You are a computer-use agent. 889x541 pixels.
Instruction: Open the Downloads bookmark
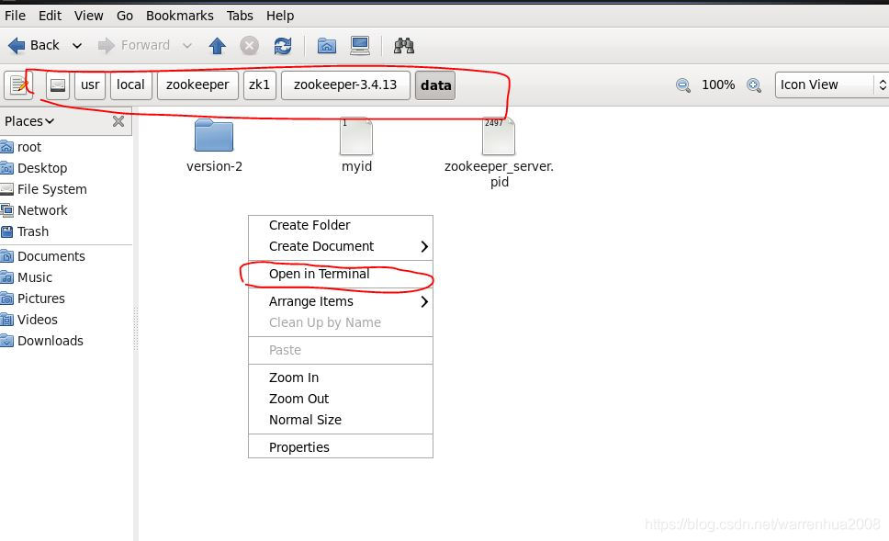[42, 341]
